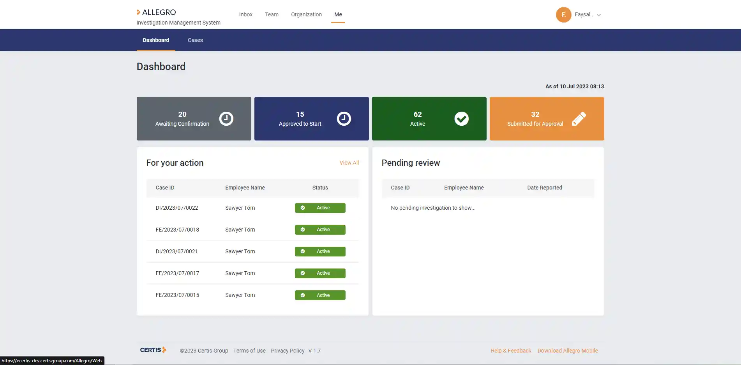Screen dimensions: 741x365
Task: Open the Help & Feedback link
Action: (x=511, y=351)
